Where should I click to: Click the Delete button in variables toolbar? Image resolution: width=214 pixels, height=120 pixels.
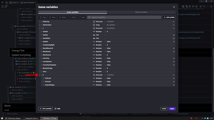coord(62,17)
